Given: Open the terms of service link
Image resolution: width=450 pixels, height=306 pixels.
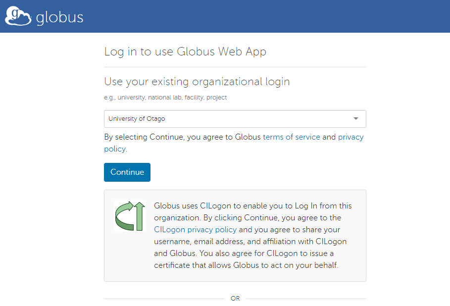Looking at the screenshot, I should (291, 137).
